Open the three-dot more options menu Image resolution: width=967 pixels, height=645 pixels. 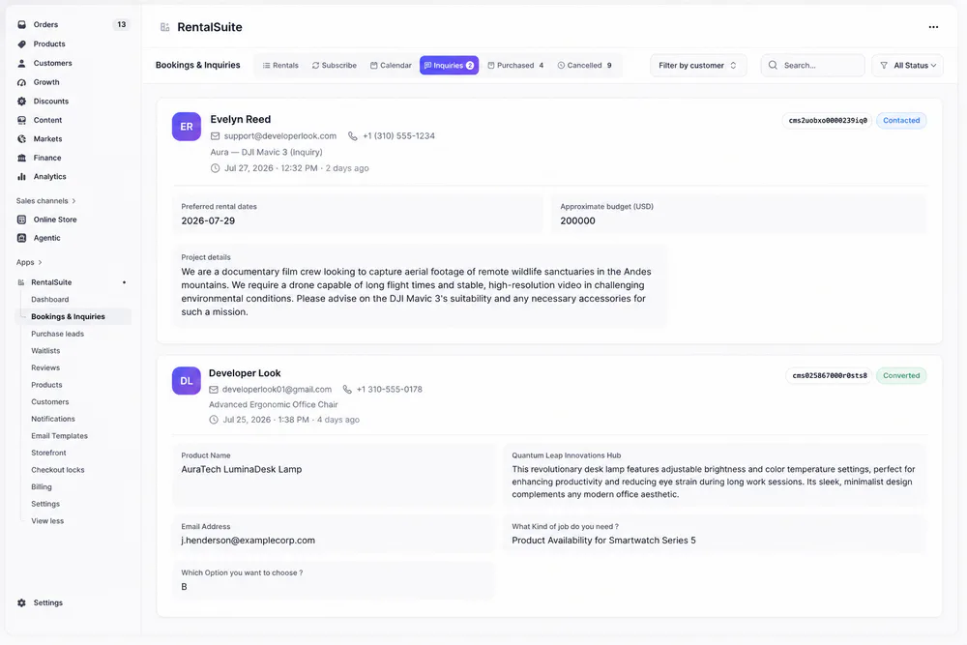tap(933, 27)
